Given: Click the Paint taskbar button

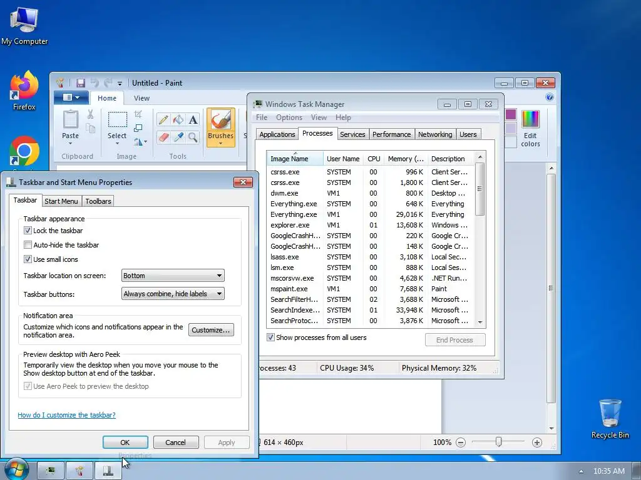Looking at the screenshot, I should [x=79, y=471].
